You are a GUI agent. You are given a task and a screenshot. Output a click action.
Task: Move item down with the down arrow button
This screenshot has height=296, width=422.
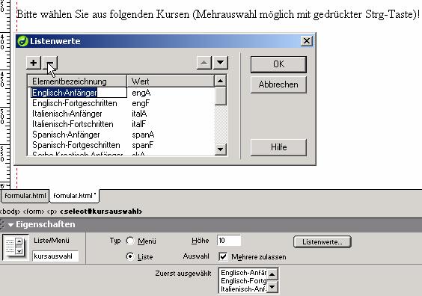[x=221, y=63]
